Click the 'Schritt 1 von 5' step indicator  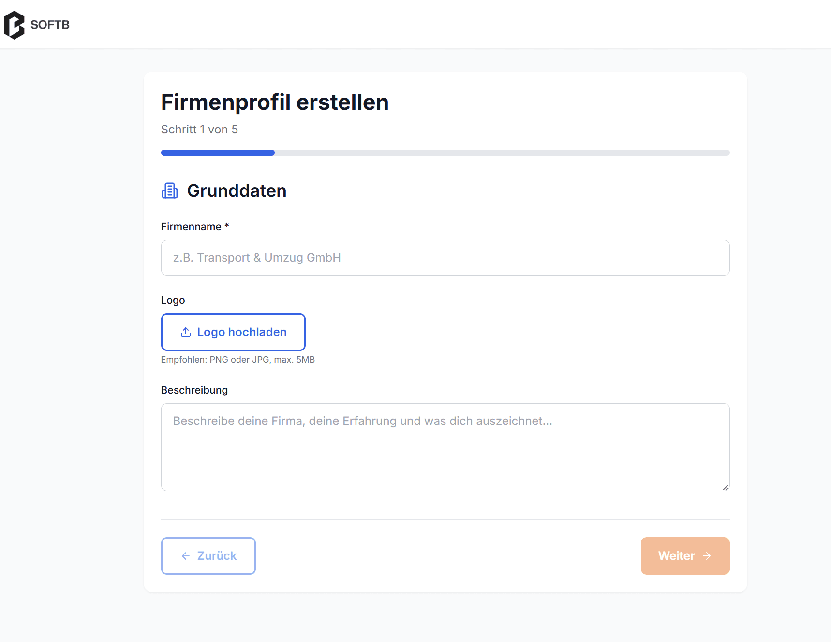coord(199,130)
